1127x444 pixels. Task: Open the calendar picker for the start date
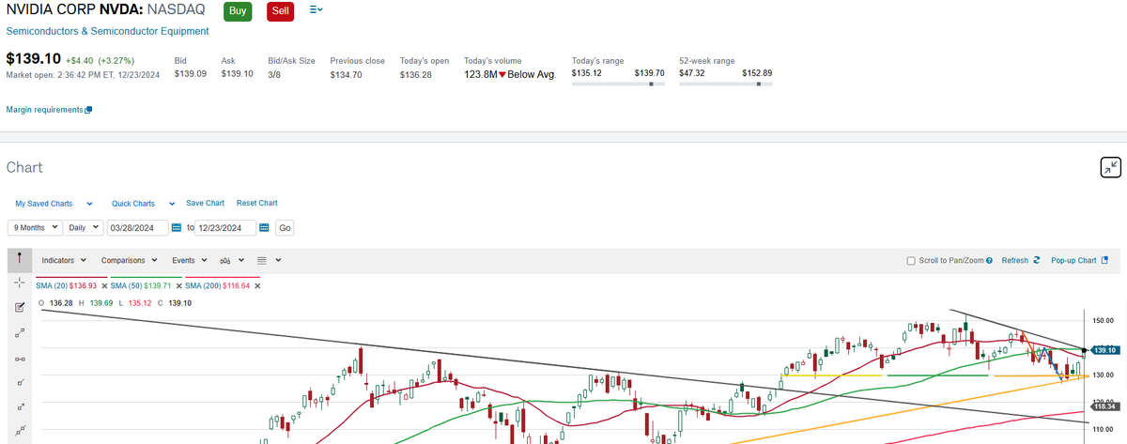(177, 227)
